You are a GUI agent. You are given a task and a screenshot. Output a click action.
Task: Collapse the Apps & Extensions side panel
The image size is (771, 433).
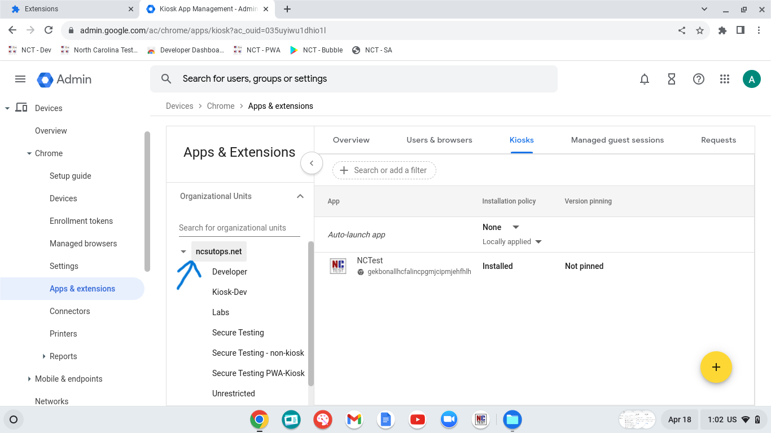(312, 163)
